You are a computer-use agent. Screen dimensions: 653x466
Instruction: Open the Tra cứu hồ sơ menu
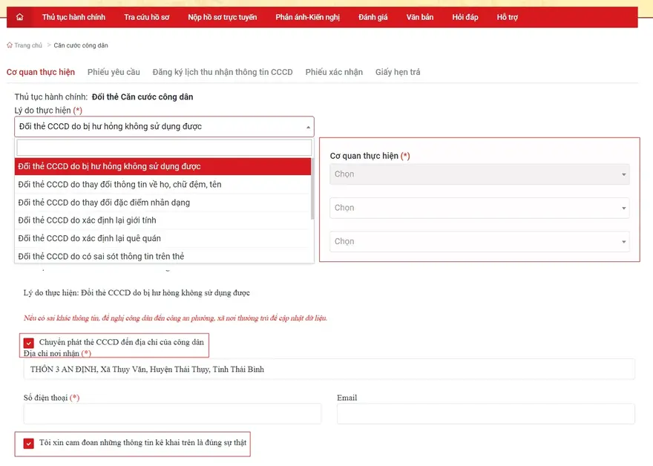tap(146, 17)
